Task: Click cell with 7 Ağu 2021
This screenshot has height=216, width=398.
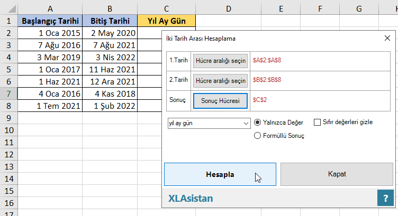Action: [x=110, y=45]
